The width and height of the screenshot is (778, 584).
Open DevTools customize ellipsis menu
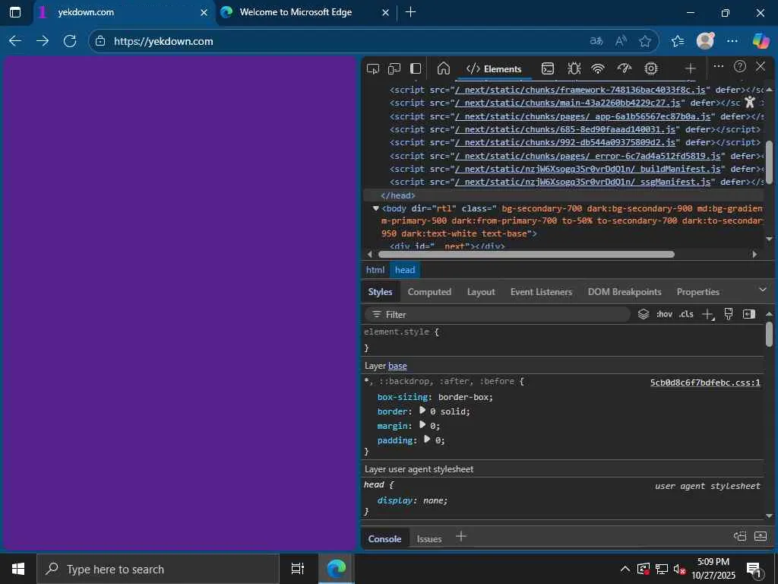tap(719, 66)
